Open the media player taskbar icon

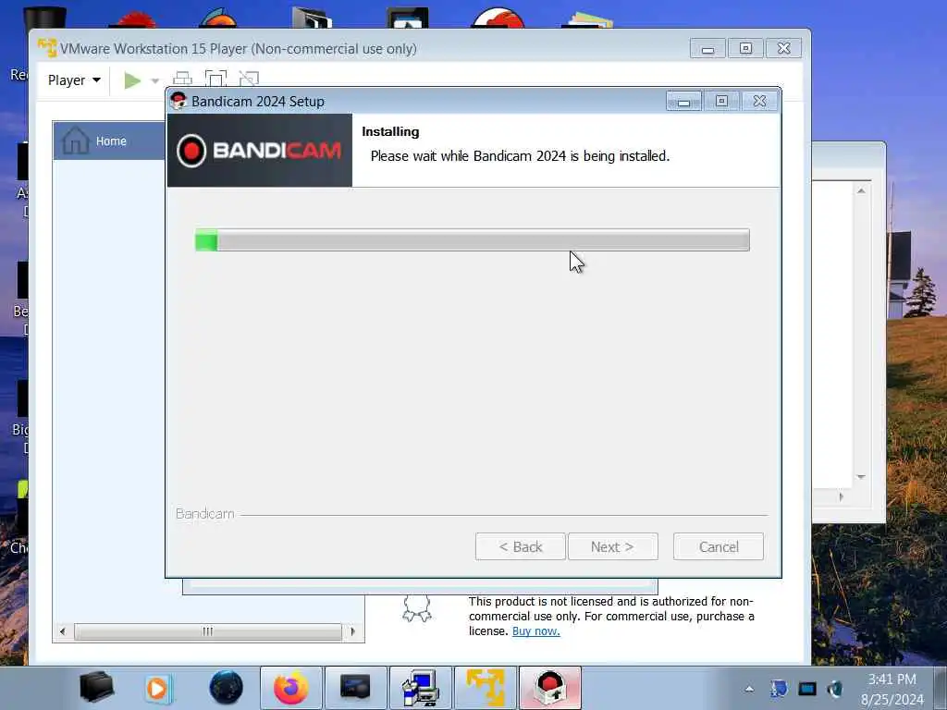157,688
